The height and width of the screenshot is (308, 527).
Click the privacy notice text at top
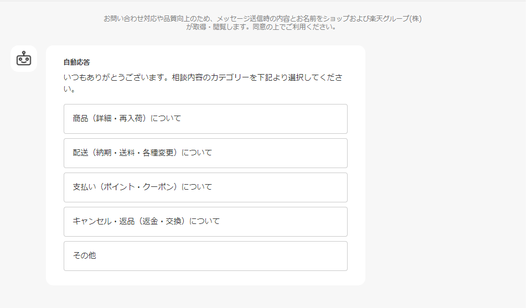coord(262,23)
